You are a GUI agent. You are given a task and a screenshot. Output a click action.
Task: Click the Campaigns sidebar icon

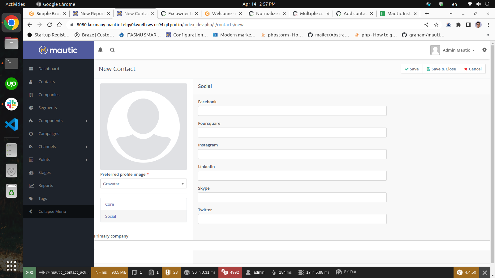click(x=31, y=133)
